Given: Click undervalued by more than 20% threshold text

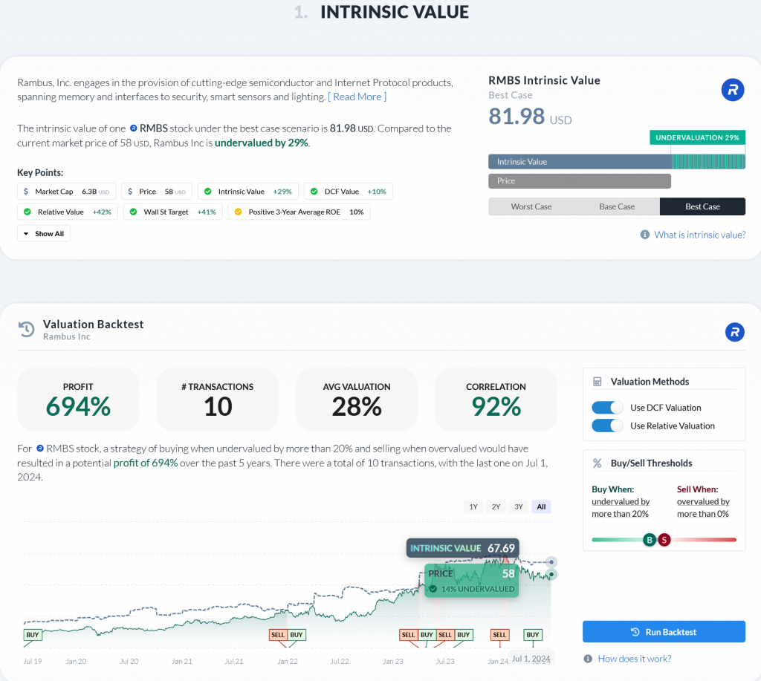Looking at the screenshot, I should coord(621,508).
